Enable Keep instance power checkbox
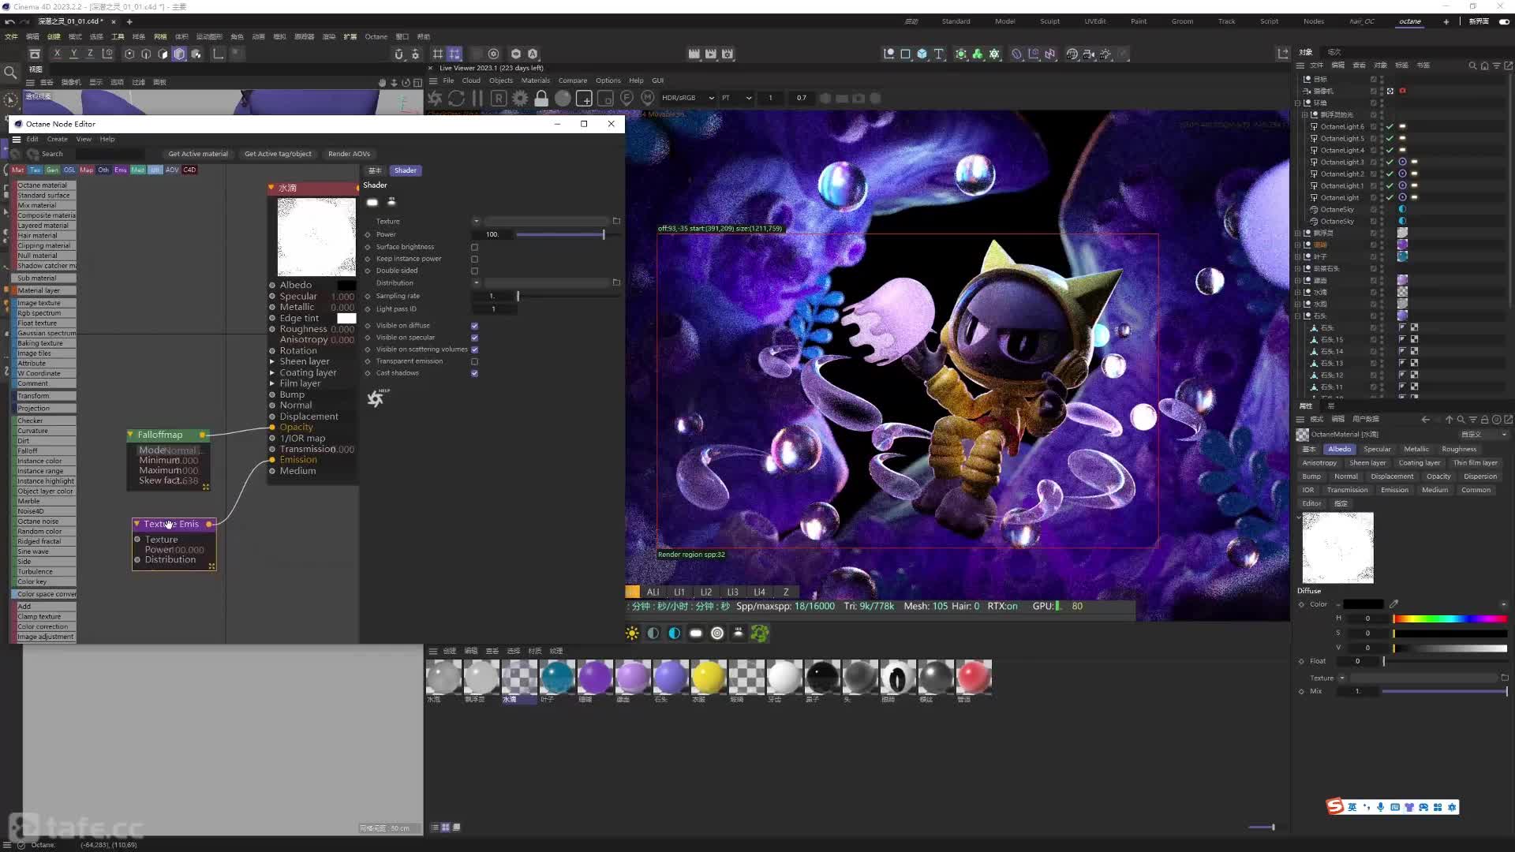1515x852 pixels. [x=474, y=259]
